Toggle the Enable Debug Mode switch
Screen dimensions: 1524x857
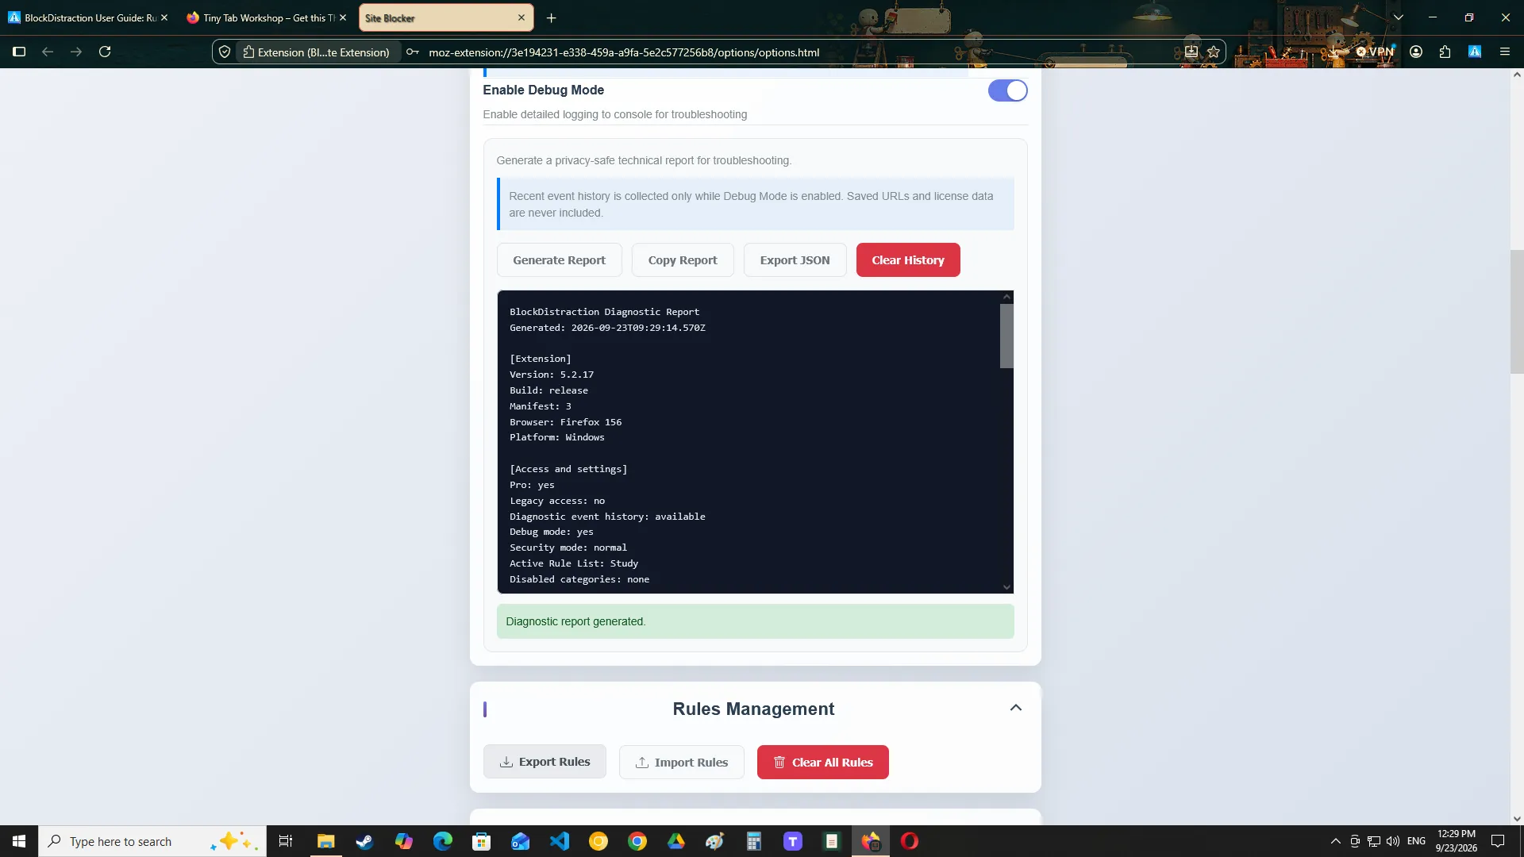[x=1007, y=90]
